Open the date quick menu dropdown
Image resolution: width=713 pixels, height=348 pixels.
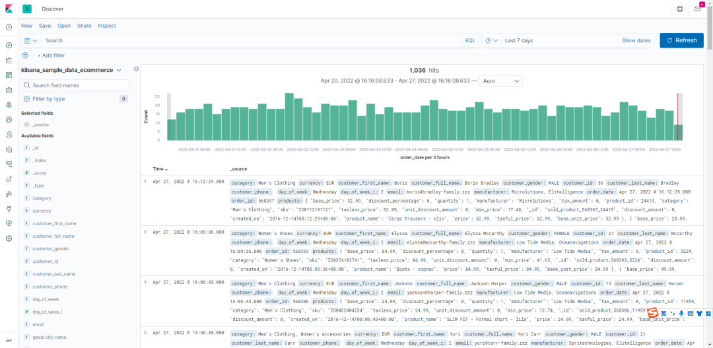tap(492, 40)
